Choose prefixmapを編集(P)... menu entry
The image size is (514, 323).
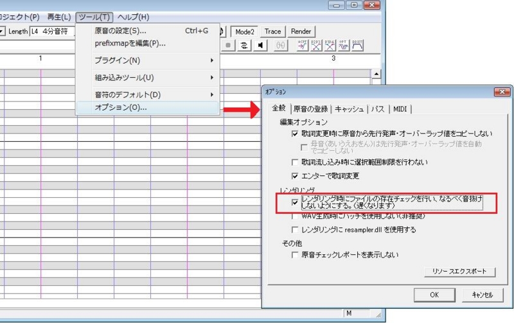coord(147,43)
